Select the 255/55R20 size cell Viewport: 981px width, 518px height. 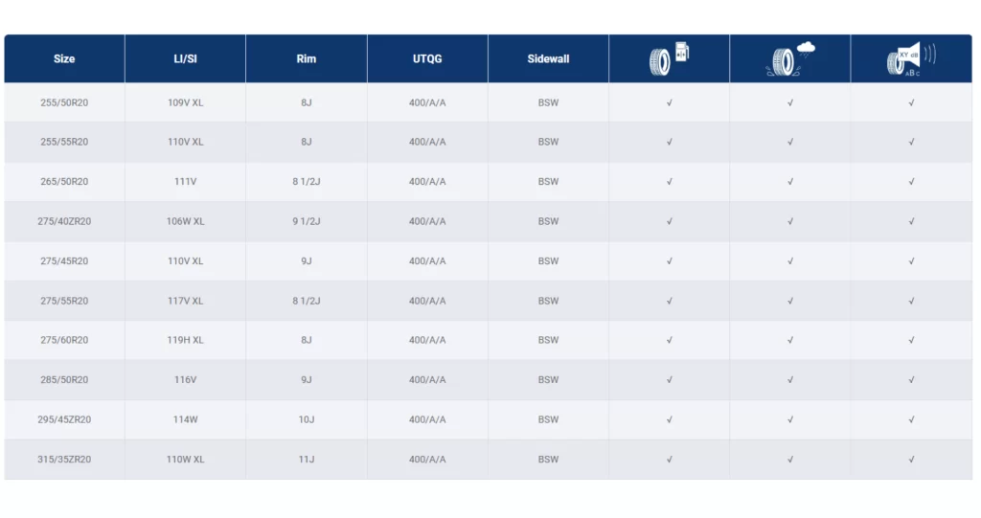pyautogui.click(x=64, y=142)
